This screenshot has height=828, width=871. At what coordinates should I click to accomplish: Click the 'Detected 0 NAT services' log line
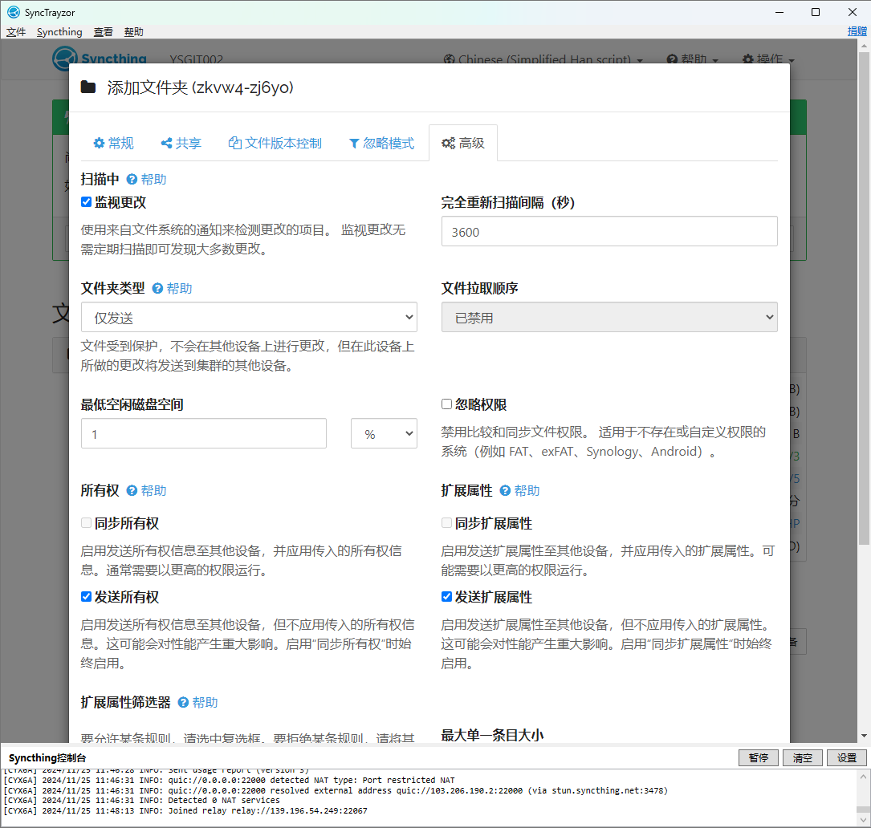pos(141,800)
